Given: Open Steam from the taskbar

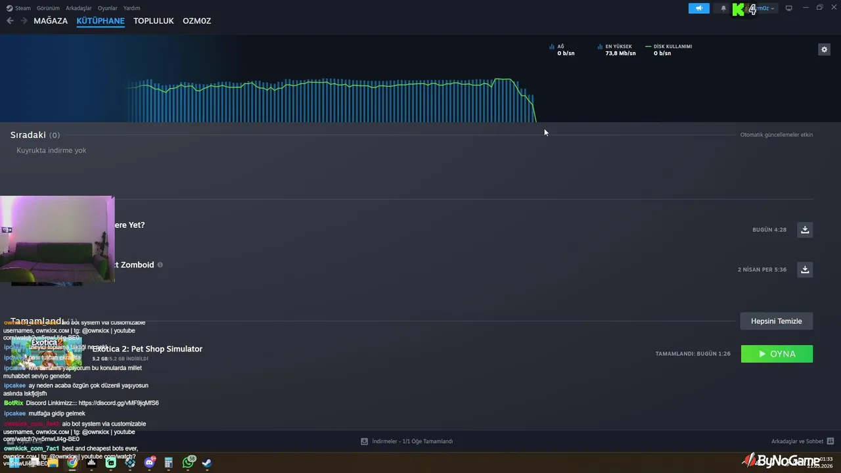Looking at the screenshot, I should [207, 462].
